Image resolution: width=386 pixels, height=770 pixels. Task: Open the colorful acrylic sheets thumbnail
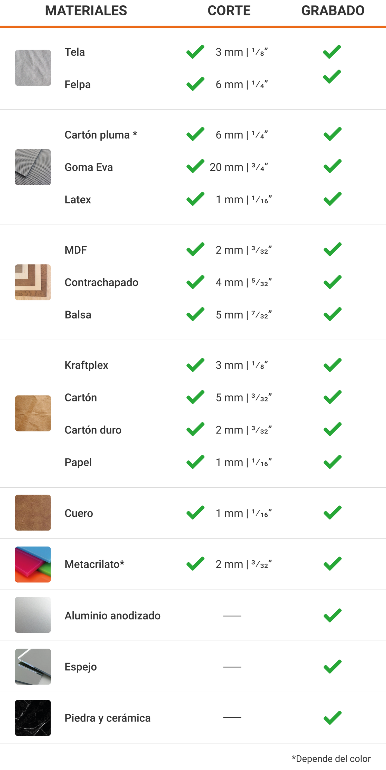pyautogui.click(x=33, y=564)
